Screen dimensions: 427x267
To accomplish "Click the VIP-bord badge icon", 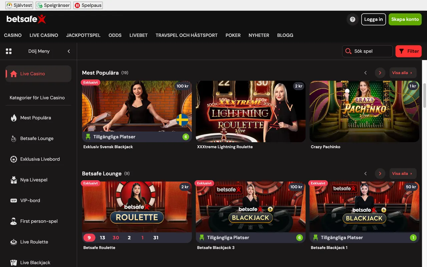I will pyautogui.click(x=14, y=201).
